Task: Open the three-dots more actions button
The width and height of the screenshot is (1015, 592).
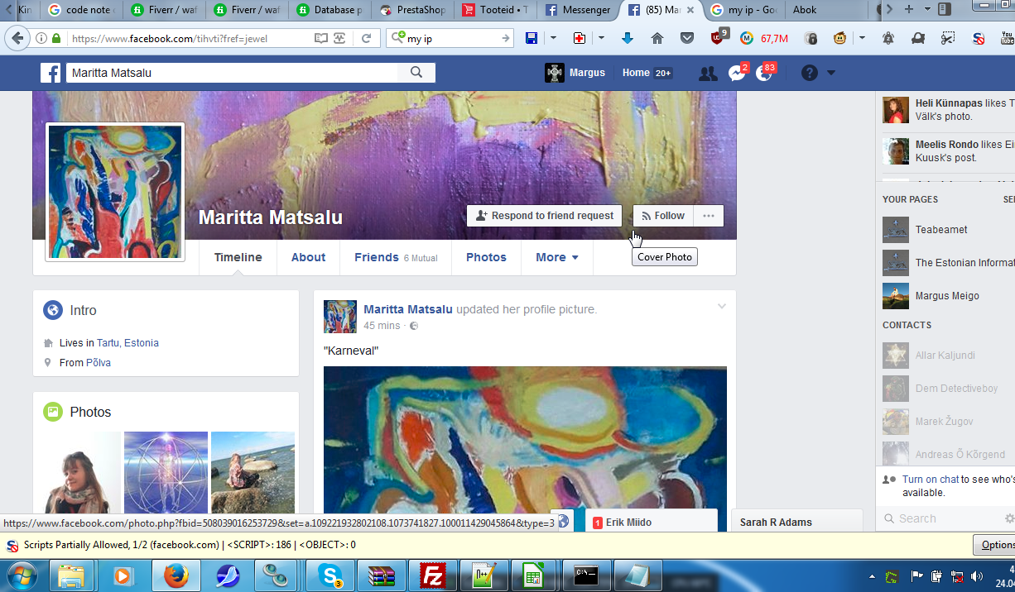Action: (x=709, y=216)
